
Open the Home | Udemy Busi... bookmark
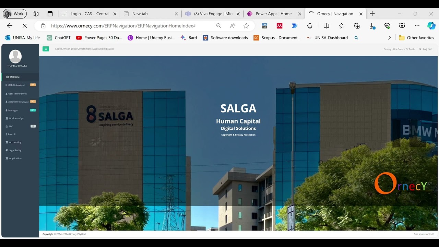[x=151, y=38]
